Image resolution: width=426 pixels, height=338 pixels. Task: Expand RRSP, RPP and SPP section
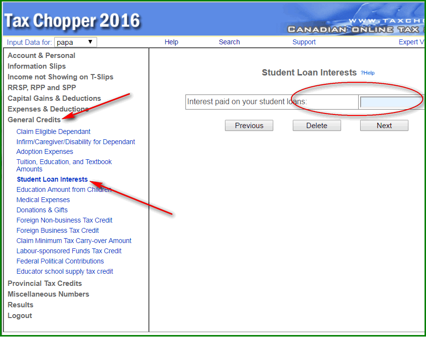41,88
